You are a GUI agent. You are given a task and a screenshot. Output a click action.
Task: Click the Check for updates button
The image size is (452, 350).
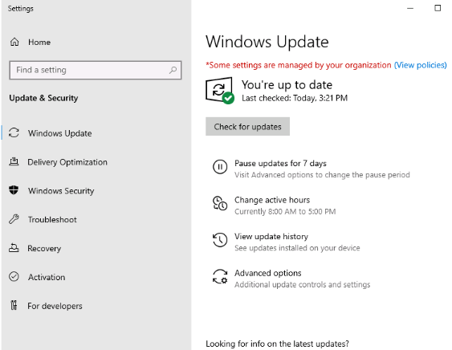click(x=247, y=126)
